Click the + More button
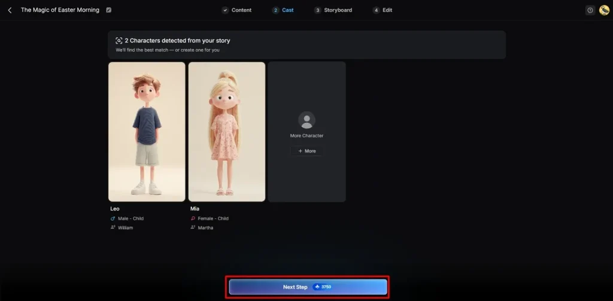Screen dimensions: 613x301 point(307,151)
